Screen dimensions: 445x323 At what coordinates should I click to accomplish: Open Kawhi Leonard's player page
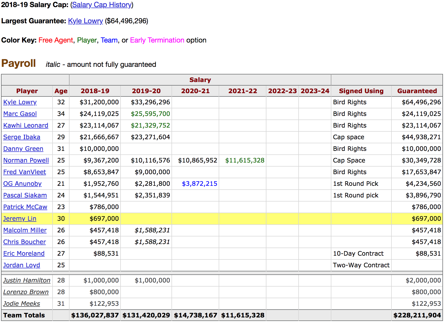pyautogui.click(x=26, y=126)
